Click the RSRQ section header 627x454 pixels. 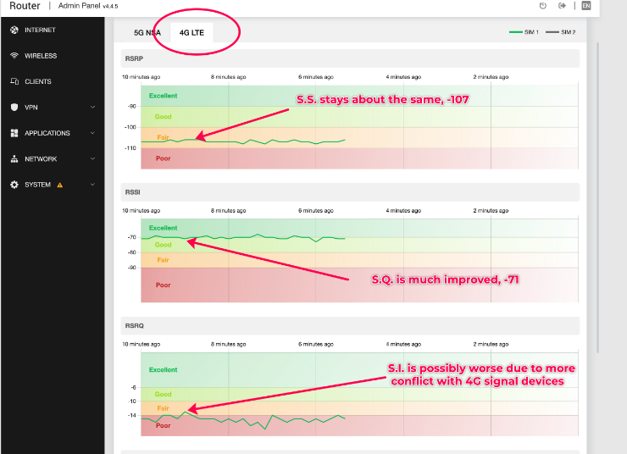(350, 326)
